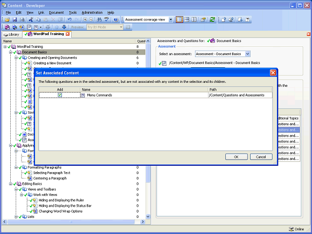Open the Document menu
The image size is (312, 234).
57,12
